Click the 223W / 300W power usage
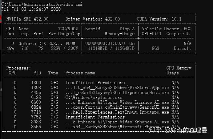 (x=64, y=48)
